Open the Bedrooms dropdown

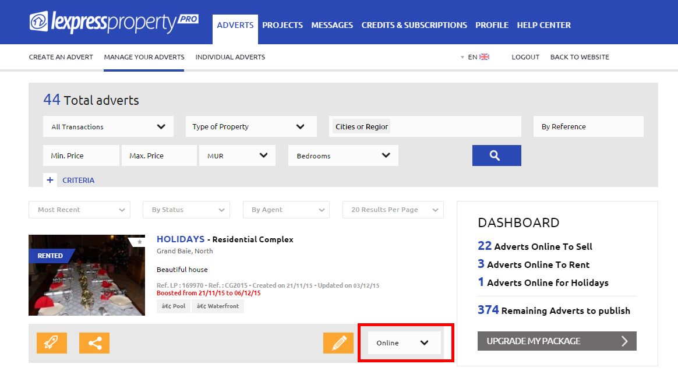click(343, 156)
